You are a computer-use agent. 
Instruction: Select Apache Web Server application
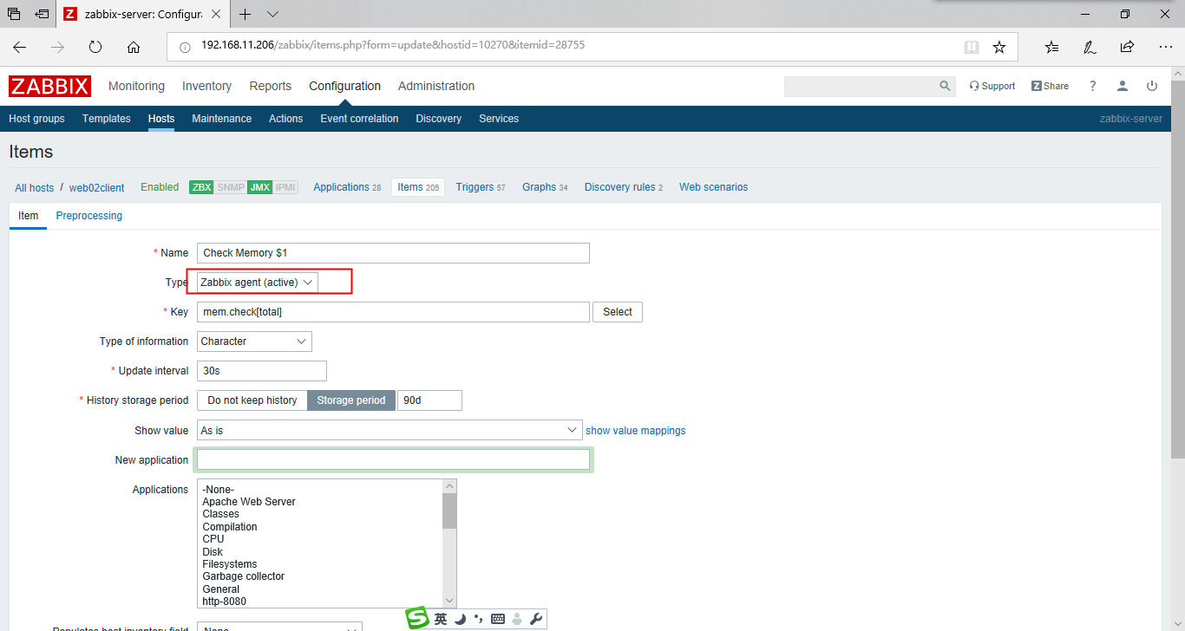pos(249,502)
